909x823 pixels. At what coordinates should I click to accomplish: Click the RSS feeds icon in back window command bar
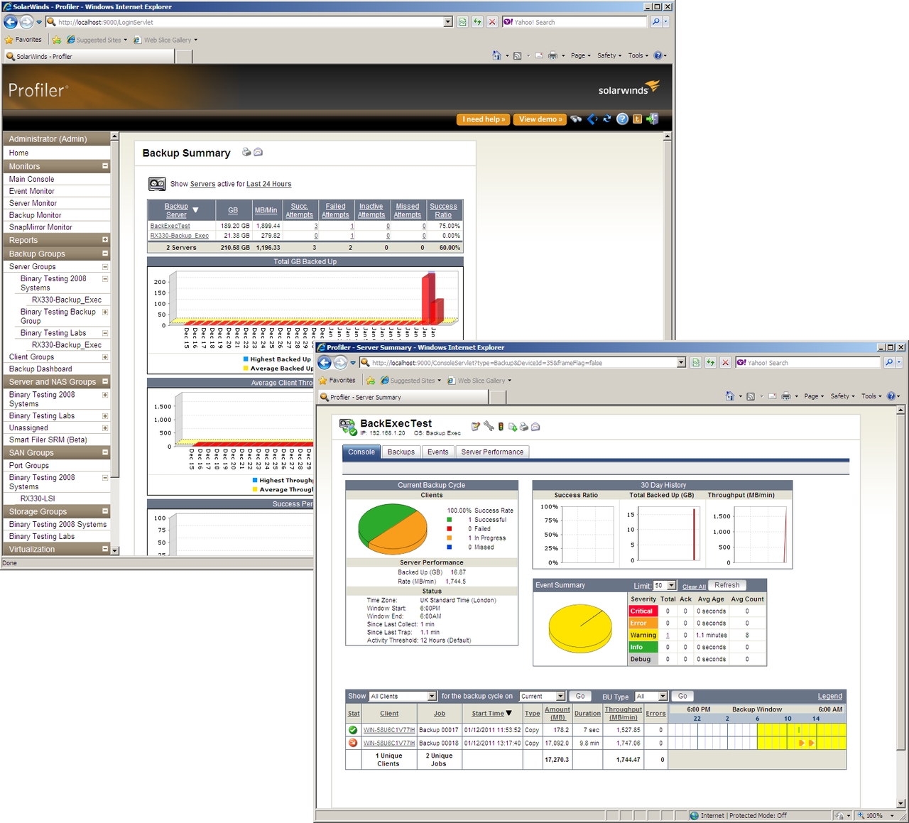pyautogui.click(x=518, y=55)
